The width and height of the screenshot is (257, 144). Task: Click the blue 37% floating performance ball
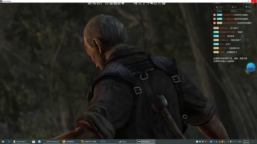pyautogui.click(x=251, y=67)
